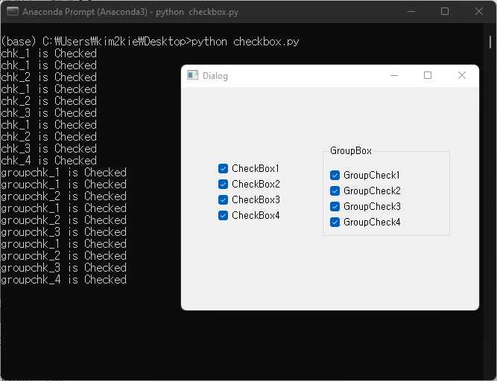Click the Dialog window app icon
Viewport: 497px width, 381px height.
coord(192,75)
